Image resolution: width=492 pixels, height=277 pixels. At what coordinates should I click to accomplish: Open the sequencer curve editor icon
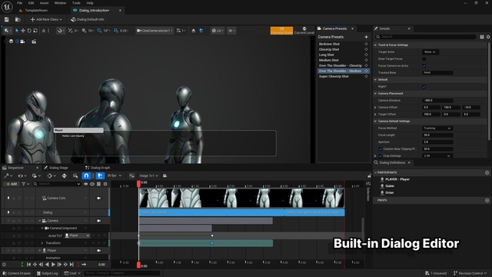click(131, 175)
